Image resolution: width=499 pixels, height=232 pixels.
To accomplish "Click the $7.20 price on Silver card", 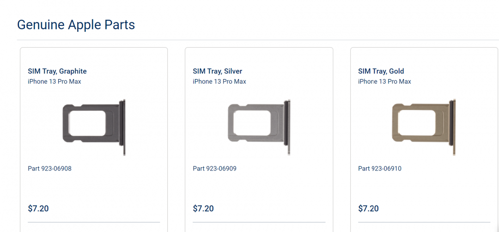I will pos(203,208).
